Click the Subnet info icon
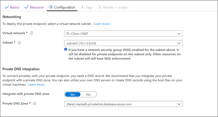This screenshot has height=117, width=218. [19, 42]
